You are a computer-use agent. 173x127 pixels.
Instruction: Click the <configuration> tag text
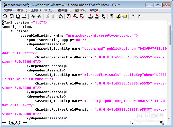click(17, 27)
